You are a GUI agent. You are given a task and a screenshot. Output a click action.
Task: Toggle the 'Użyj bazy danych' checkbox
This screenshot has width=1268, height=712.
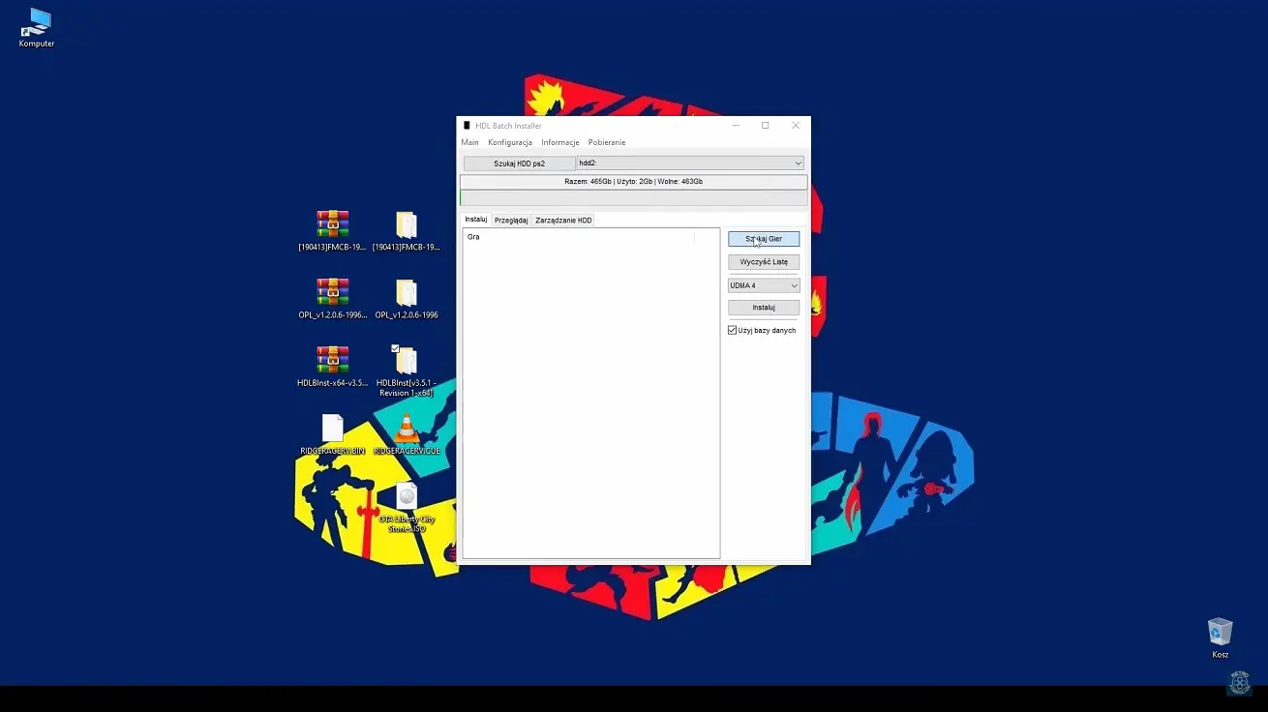[x=733, y=330]
